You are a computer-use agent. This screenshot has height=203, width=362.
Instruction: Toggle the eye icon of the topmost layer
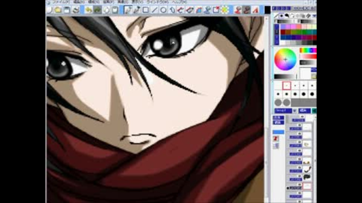pos(302,117)
